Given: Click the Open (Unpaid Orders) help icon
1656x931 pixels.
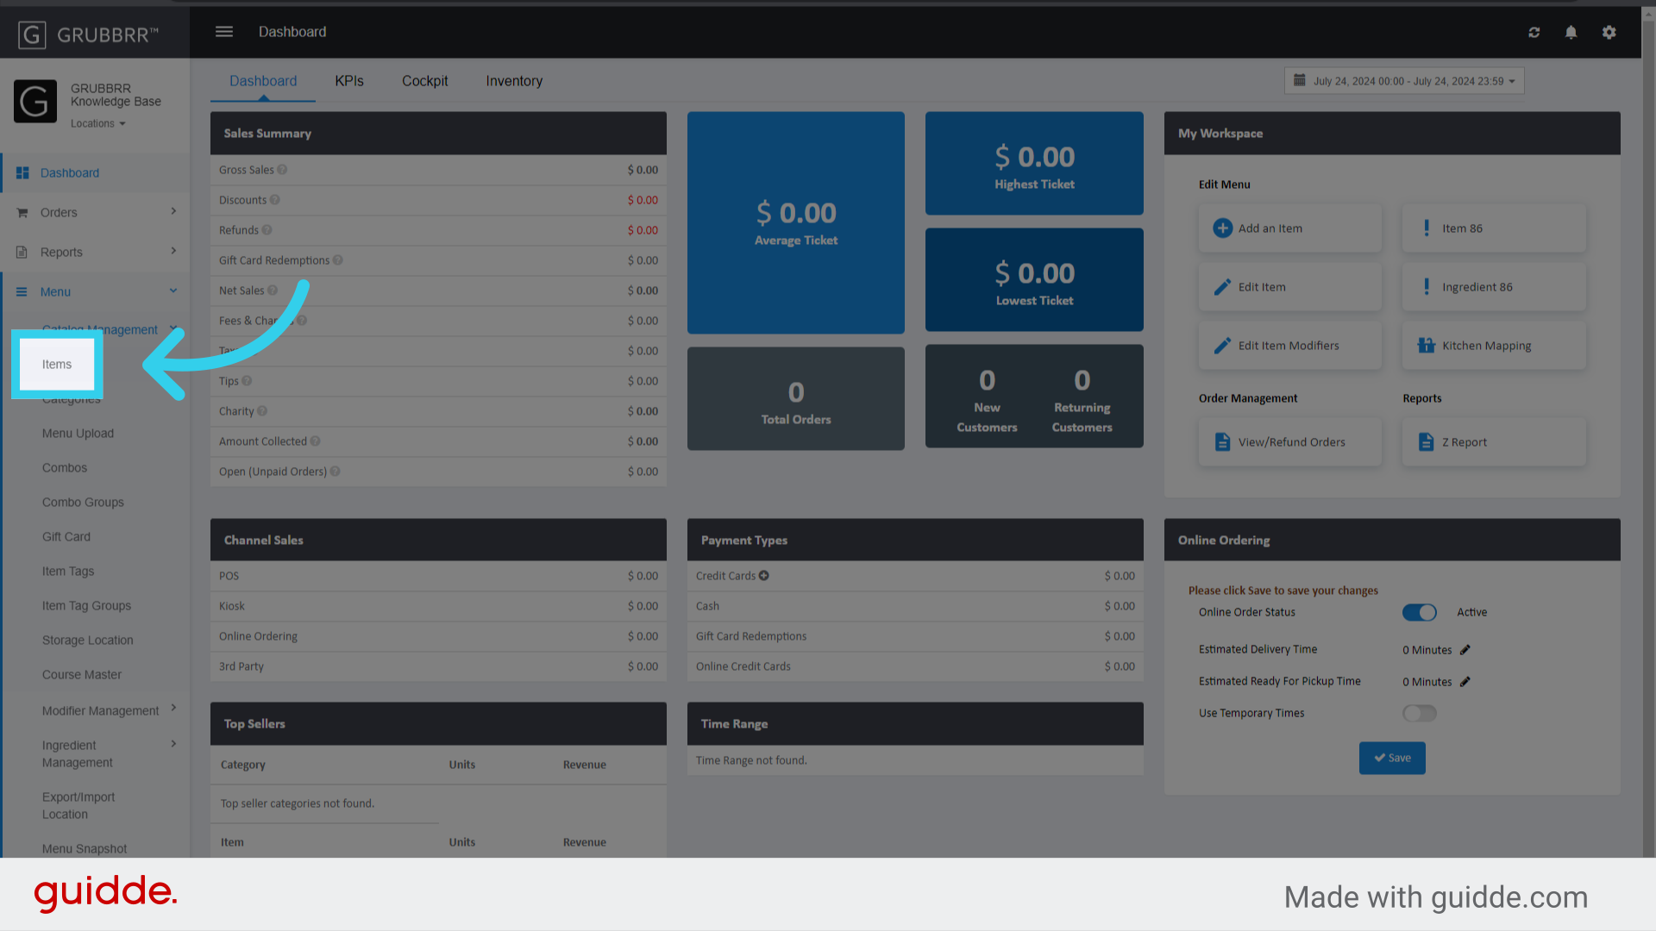Looking at the screenshot, I should [x=336, y=472].
